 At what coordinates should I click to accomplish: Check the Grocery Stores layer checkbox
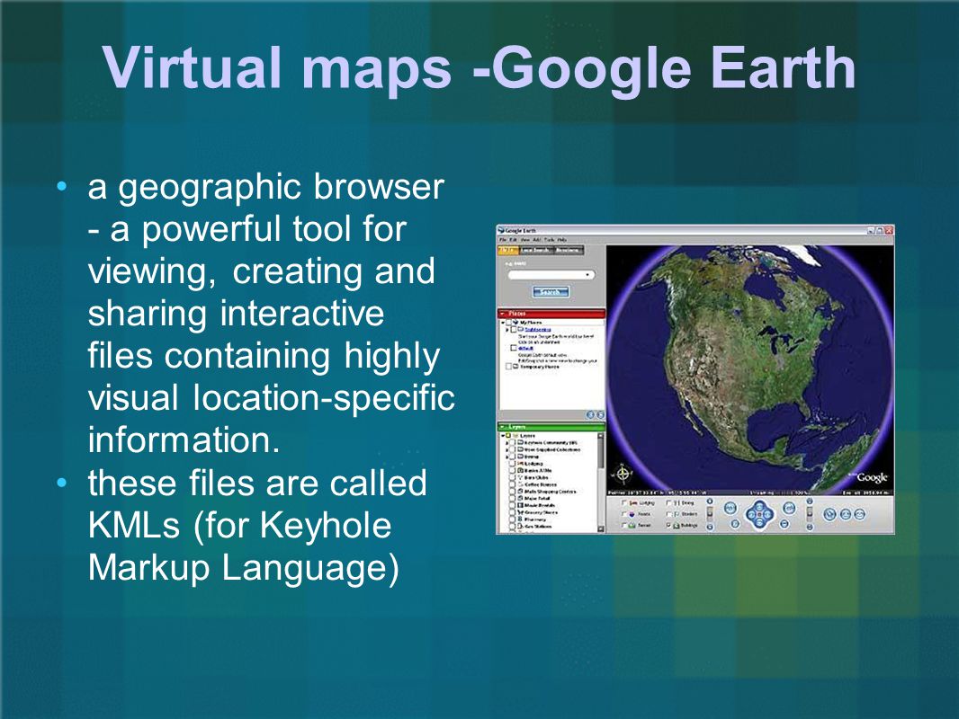(512, 512)
